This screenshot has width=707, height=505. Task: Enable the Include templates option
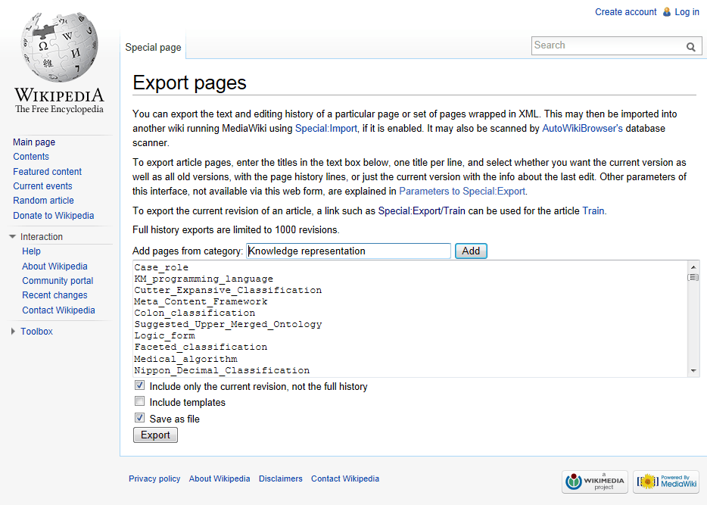coord(139,401)
